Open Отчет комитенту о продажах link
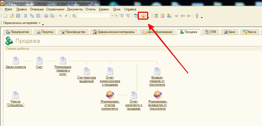Screen dimensions: 262x126 [x=134, y=105]
